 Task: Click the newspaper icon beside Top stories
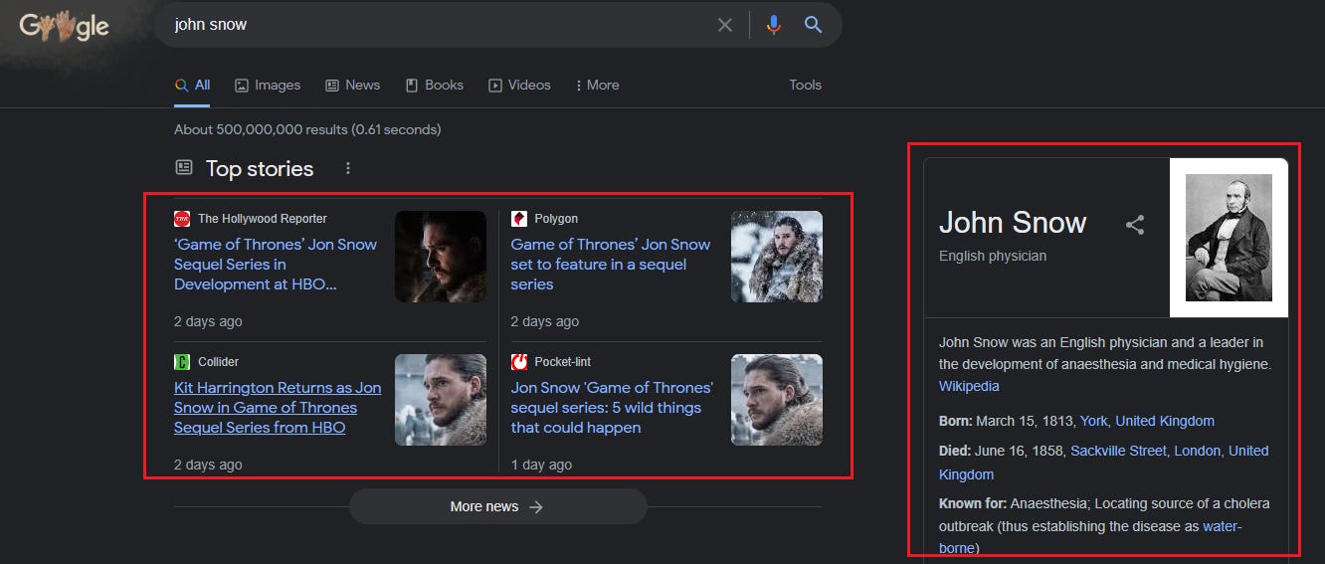(x=184, y=168)
